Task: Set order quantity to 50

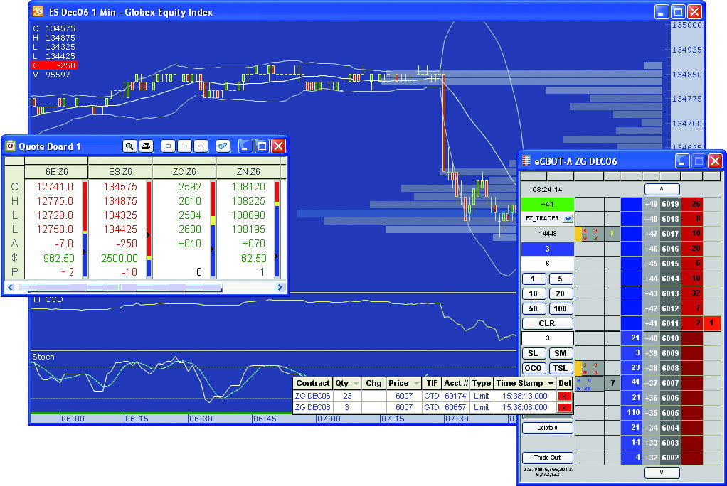Action: tap(534, 308)
